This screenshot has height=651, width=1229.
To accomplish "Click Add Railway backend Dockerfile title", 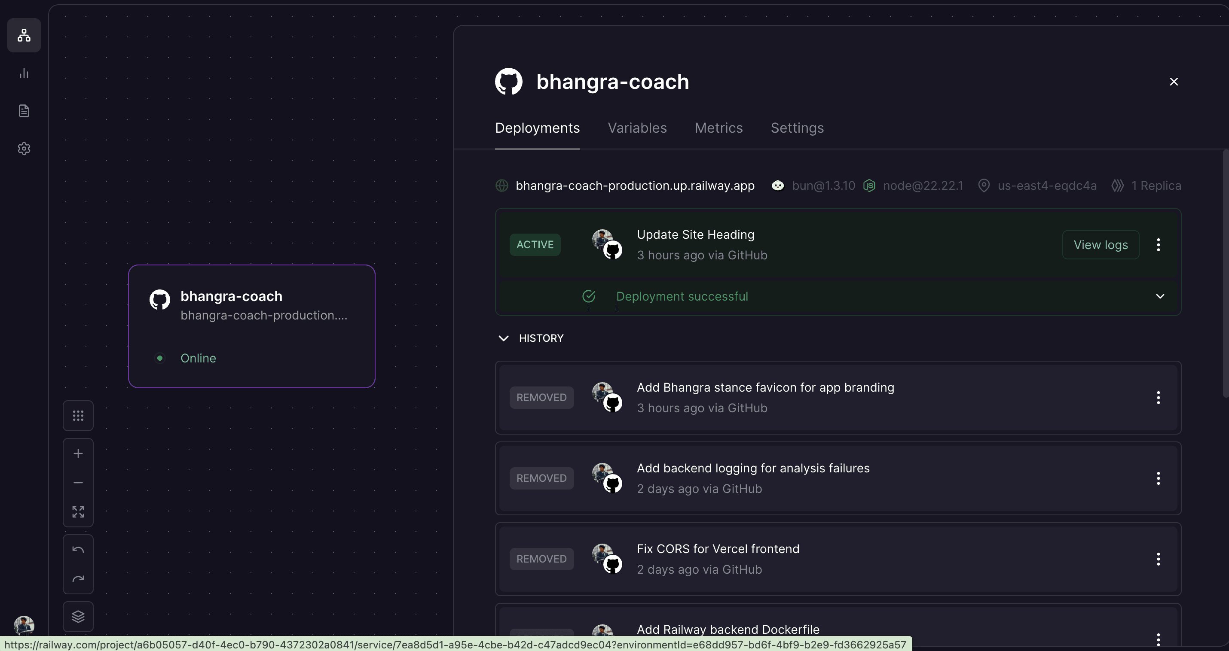I will [x=728, y=630].
